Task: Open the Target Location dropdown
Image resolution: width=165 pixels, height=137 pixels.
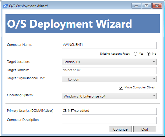Action: point(109,62)
